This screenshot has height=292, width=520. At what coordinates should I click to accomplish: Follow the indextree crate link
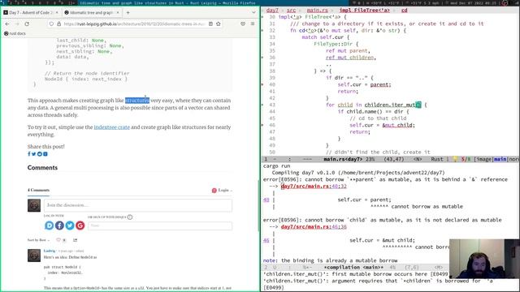112,127
